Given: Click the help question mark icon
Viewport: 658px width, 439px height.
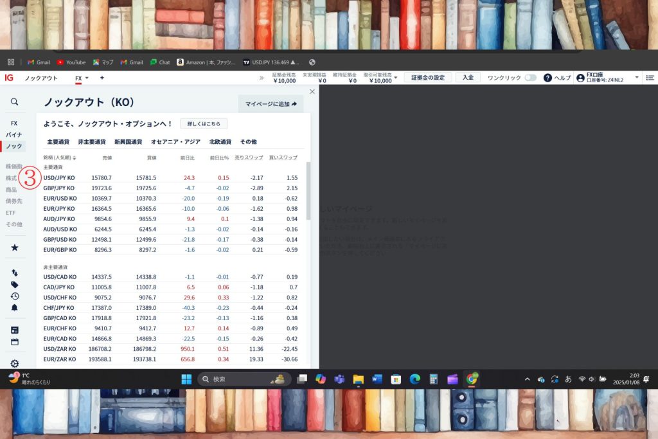Looking at the screenshot, I should [547, 78].
